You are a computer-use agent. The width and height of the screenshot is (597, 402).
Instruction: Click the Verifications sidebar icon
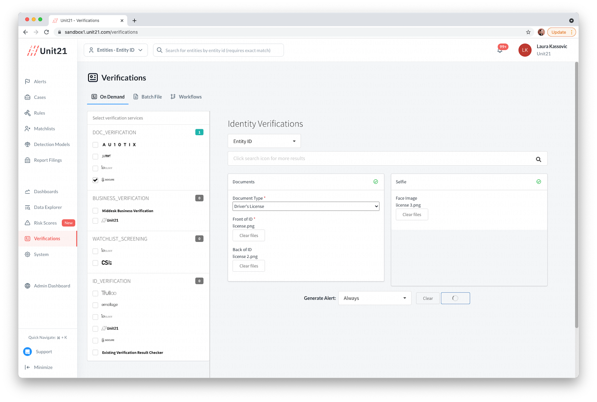pos(27,239)
